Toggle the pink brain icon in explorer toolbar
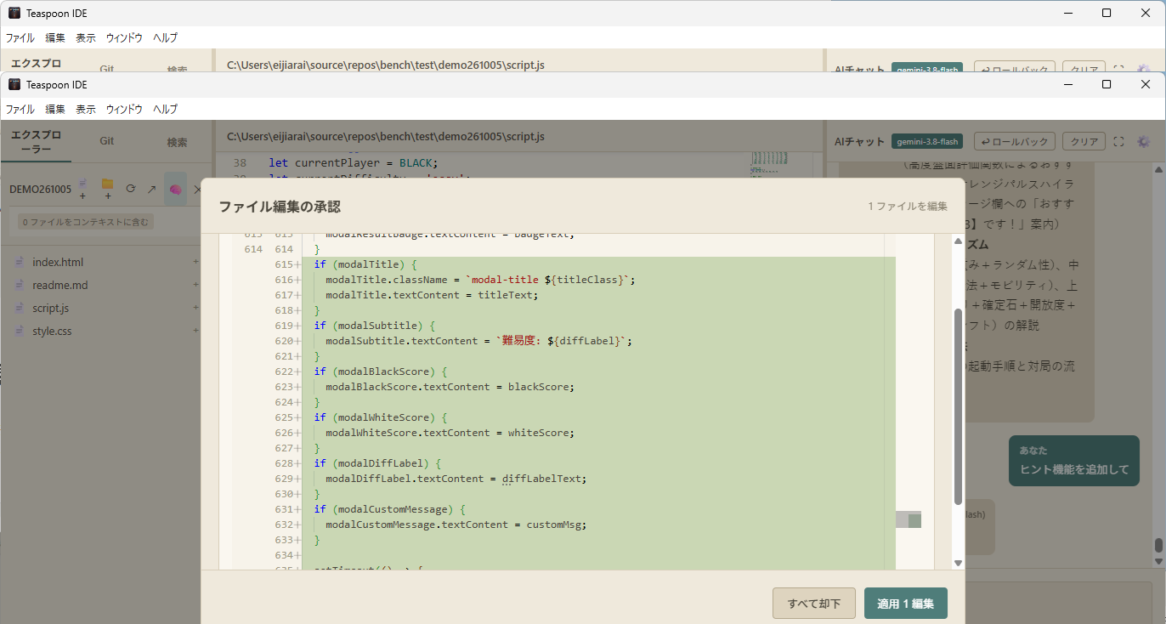 pyautogui.click(x=175, y=189)
